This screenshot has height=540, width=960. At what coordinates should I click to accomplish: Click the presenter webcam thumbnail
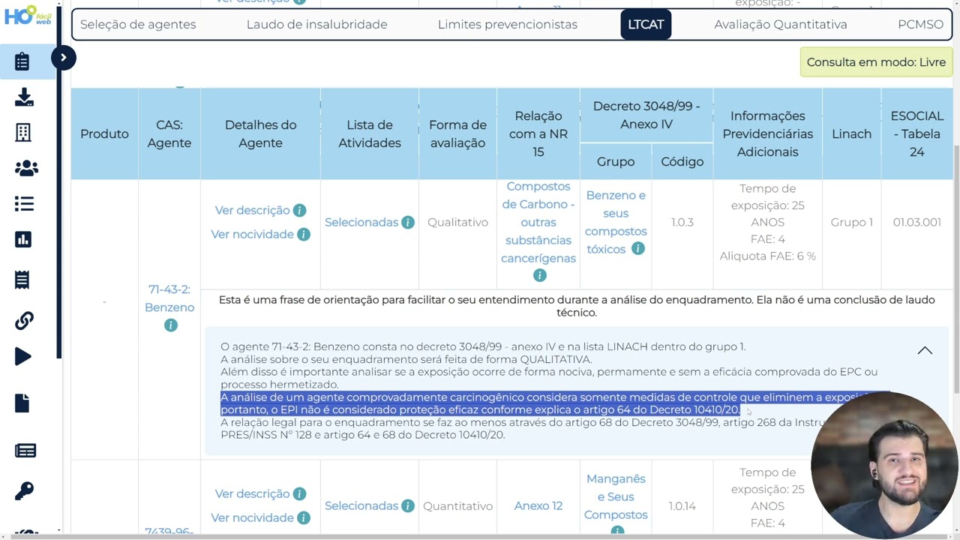(883, 465)
